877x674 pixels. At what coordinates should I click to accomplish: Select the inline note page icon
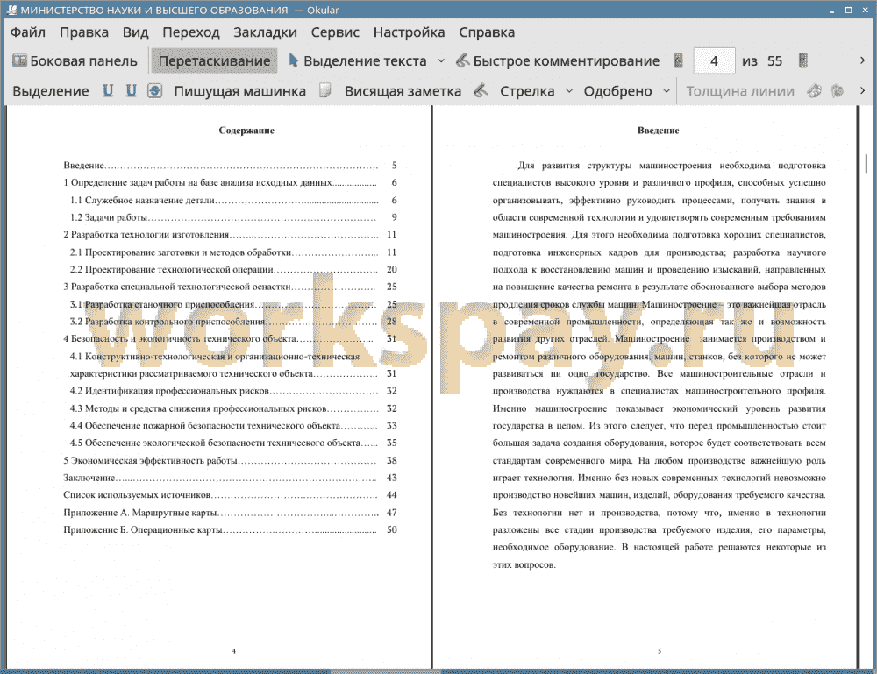[325, 90]
